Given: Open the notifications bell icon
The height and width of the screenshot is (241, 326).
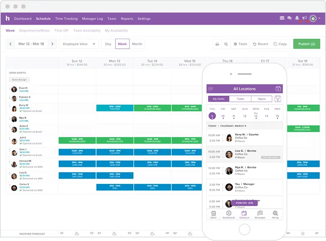Looking at the screenshot, I should [297, 18].
